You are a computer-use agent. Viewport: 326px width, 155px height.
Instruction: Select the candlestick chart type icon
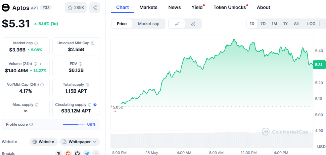coord(193,24)
